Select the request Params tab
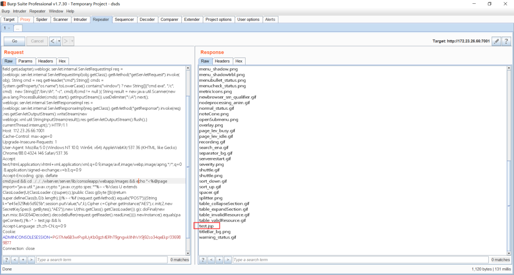 (25, 61)
